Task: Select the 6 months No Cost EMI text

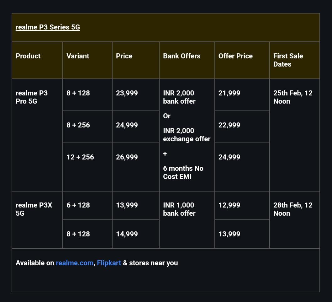Action: 183,172
